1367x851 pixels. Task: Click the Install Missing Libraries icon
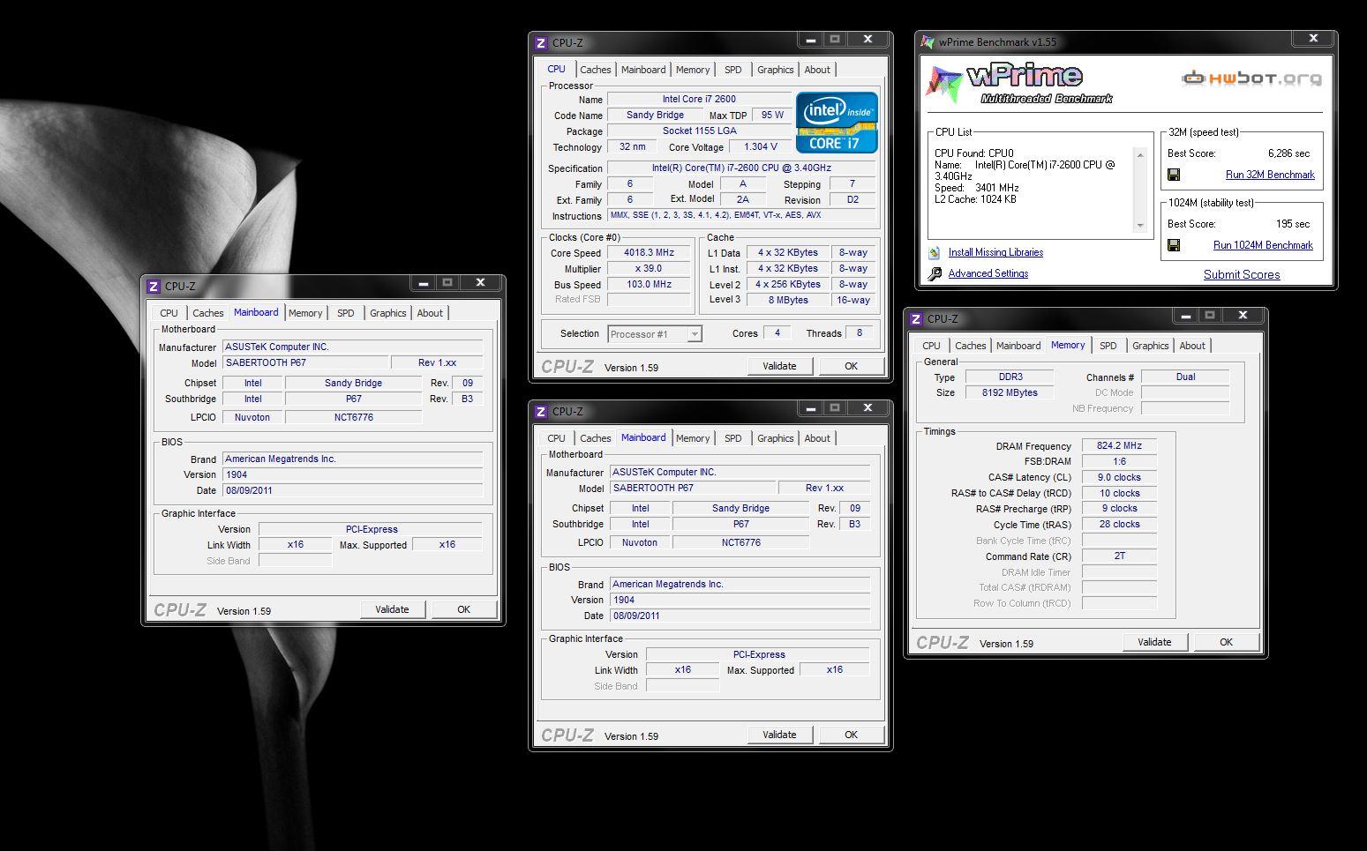point(935,252)
